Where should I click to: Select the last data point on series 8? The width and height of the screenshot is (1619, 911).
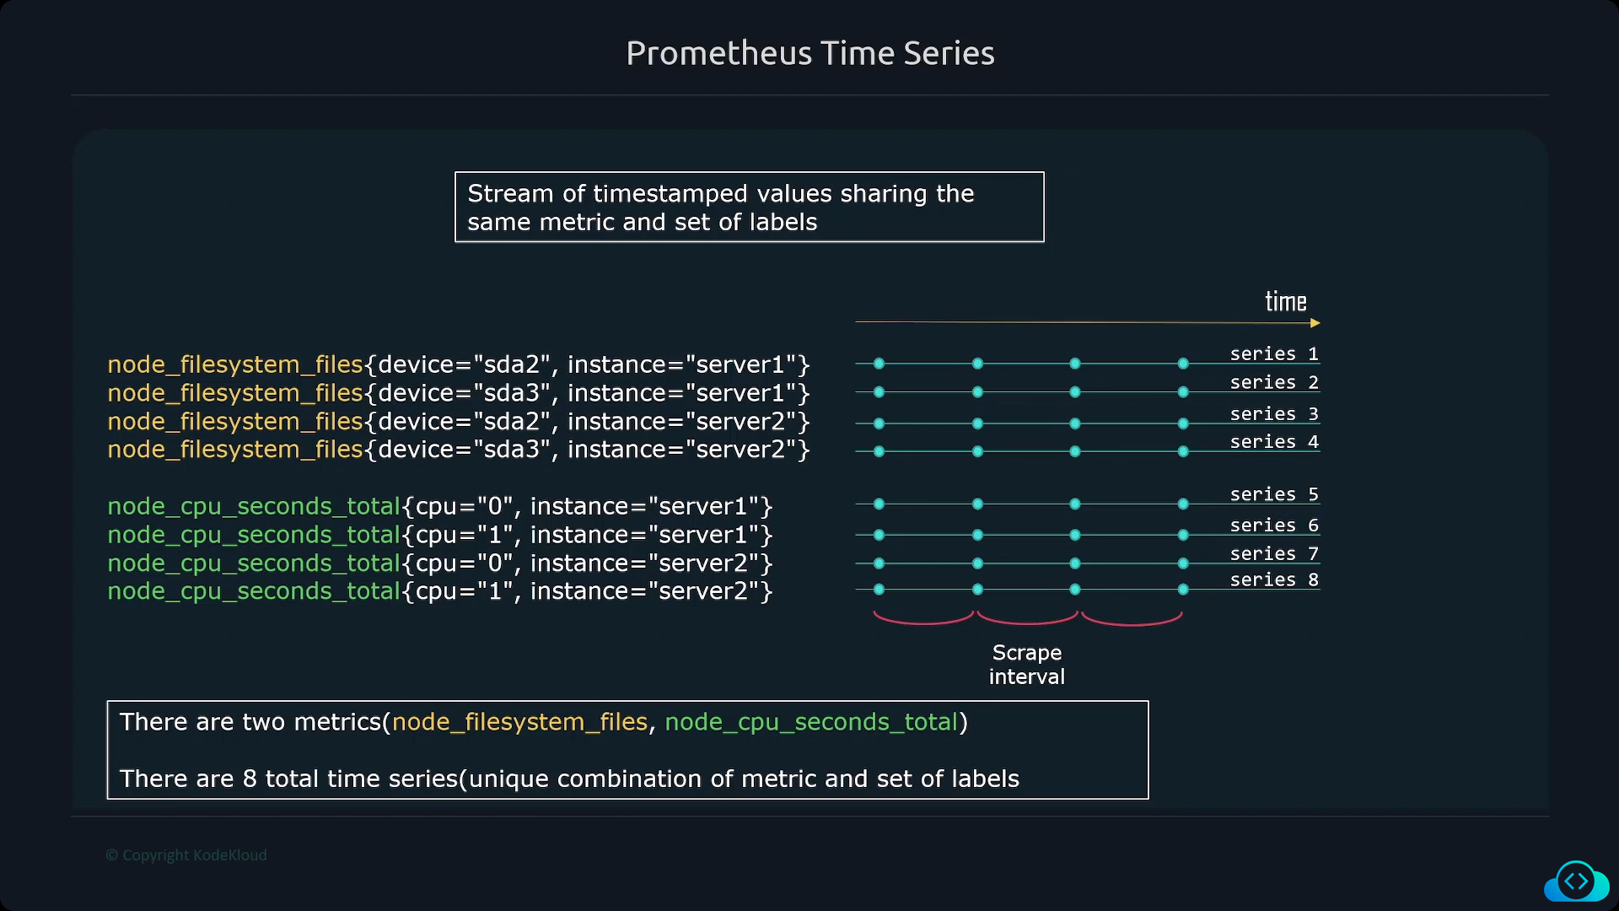[1183, 590]
